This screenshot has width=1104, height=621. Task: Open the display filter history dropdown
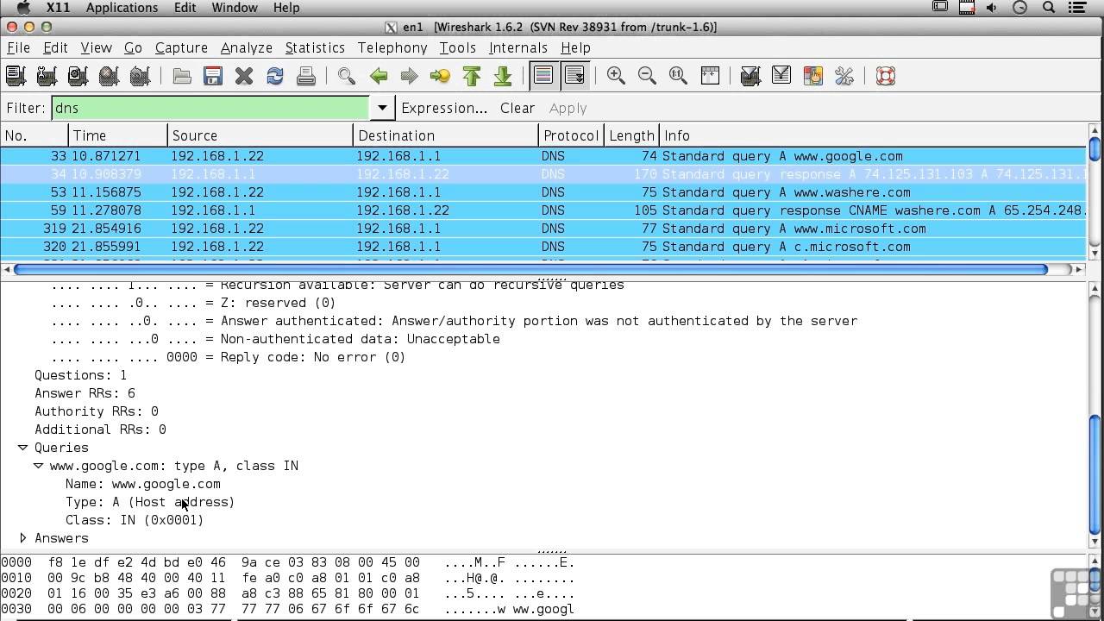[382, 108]
